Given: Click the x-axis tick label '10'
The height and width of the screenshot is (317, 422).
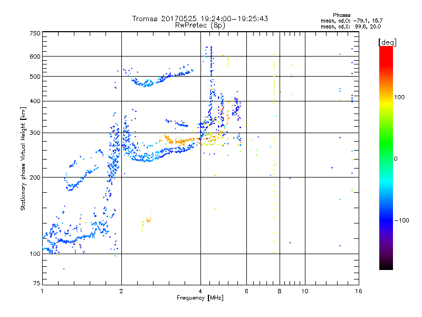Looking at the screenshot, I should 305,291.
